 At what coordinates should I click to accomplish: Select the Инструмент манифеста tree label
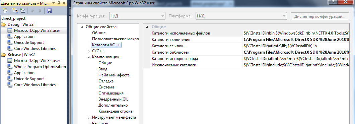[x=114, y=117]
